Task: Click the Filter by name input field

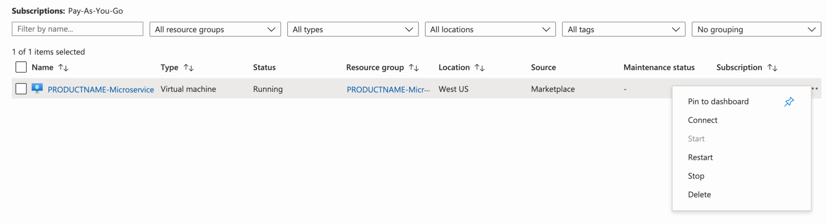Action: tap(78, 29)
